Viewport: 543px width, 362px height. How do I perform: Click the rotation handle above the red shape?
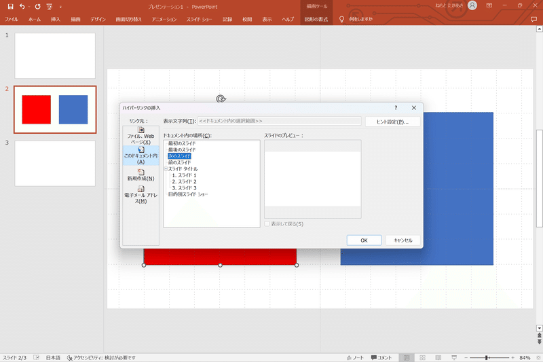pos(220,99)
